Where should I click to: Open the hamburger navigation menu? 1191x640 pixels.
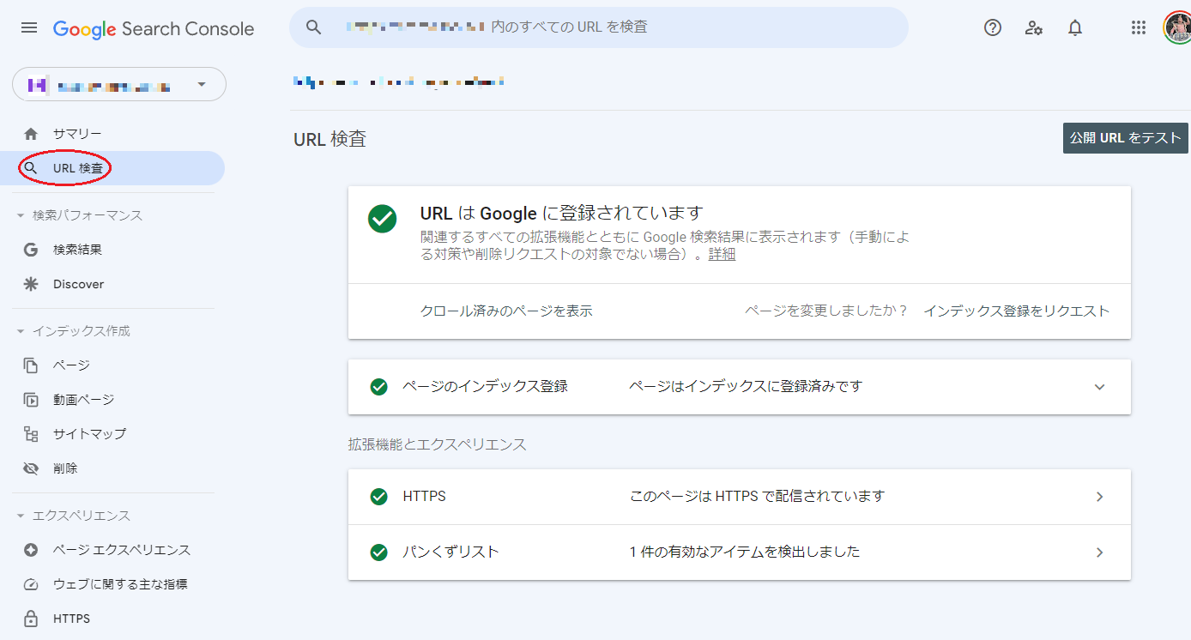pyautogui.click(x=28, y=27)
